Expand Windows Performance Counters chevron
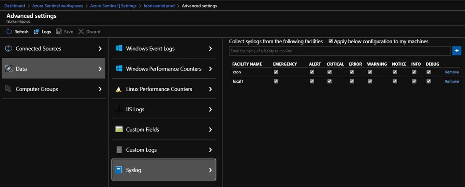The image size is (465, 187). click(x=210, y=69)
